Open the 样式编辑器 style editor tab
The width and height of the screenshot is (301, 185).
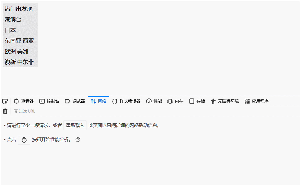tap(126, 101)
